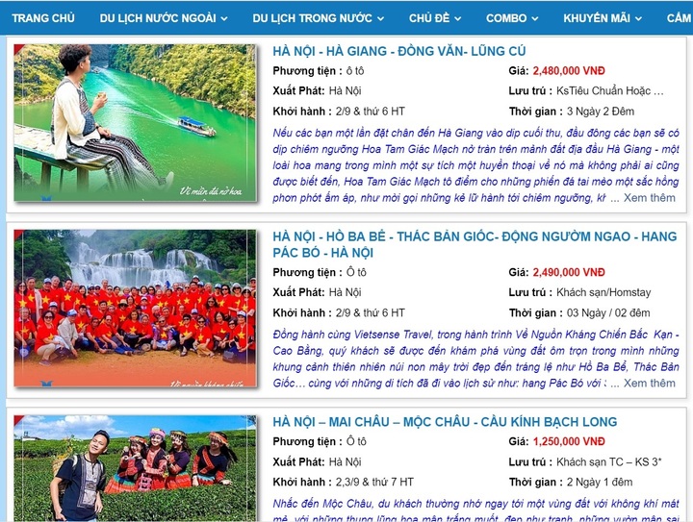The image size is (693, 522).
Task: Open the Bản Giốc waterfall group photo thumbnail
Action: click(135, 308)
